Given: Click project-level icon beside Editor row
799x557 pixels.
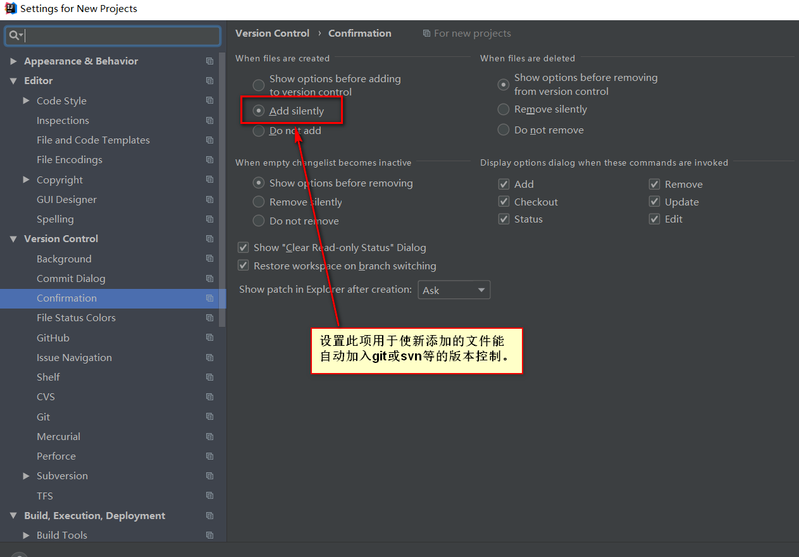Looking at the screenshot, I should point(209,81).
